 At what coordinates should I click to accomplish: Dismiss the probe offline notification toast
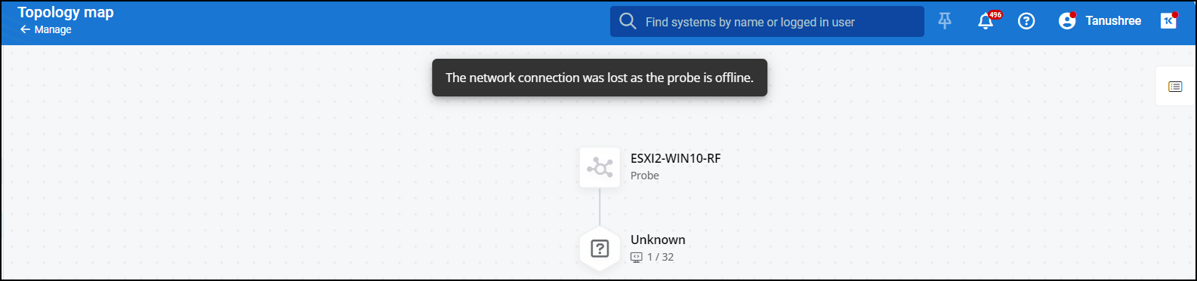click(600, 78)
